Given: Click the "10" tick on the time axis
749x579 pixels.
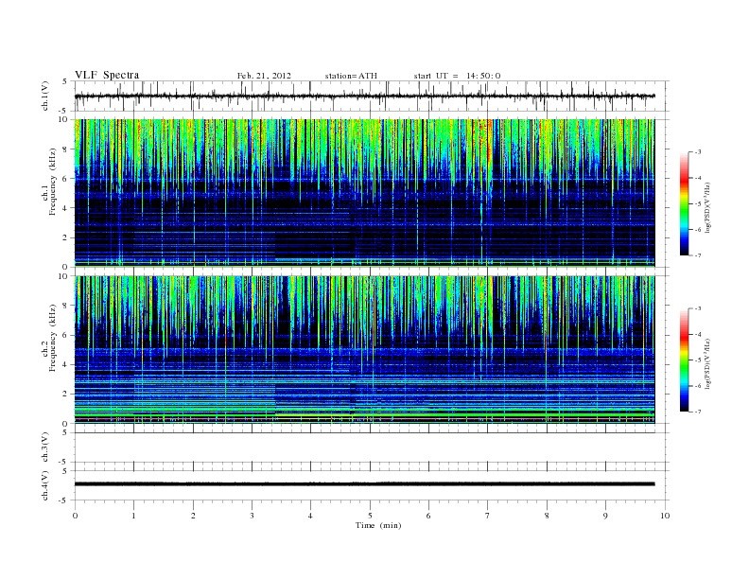Looking at the screenshot, I should point(665,516).
